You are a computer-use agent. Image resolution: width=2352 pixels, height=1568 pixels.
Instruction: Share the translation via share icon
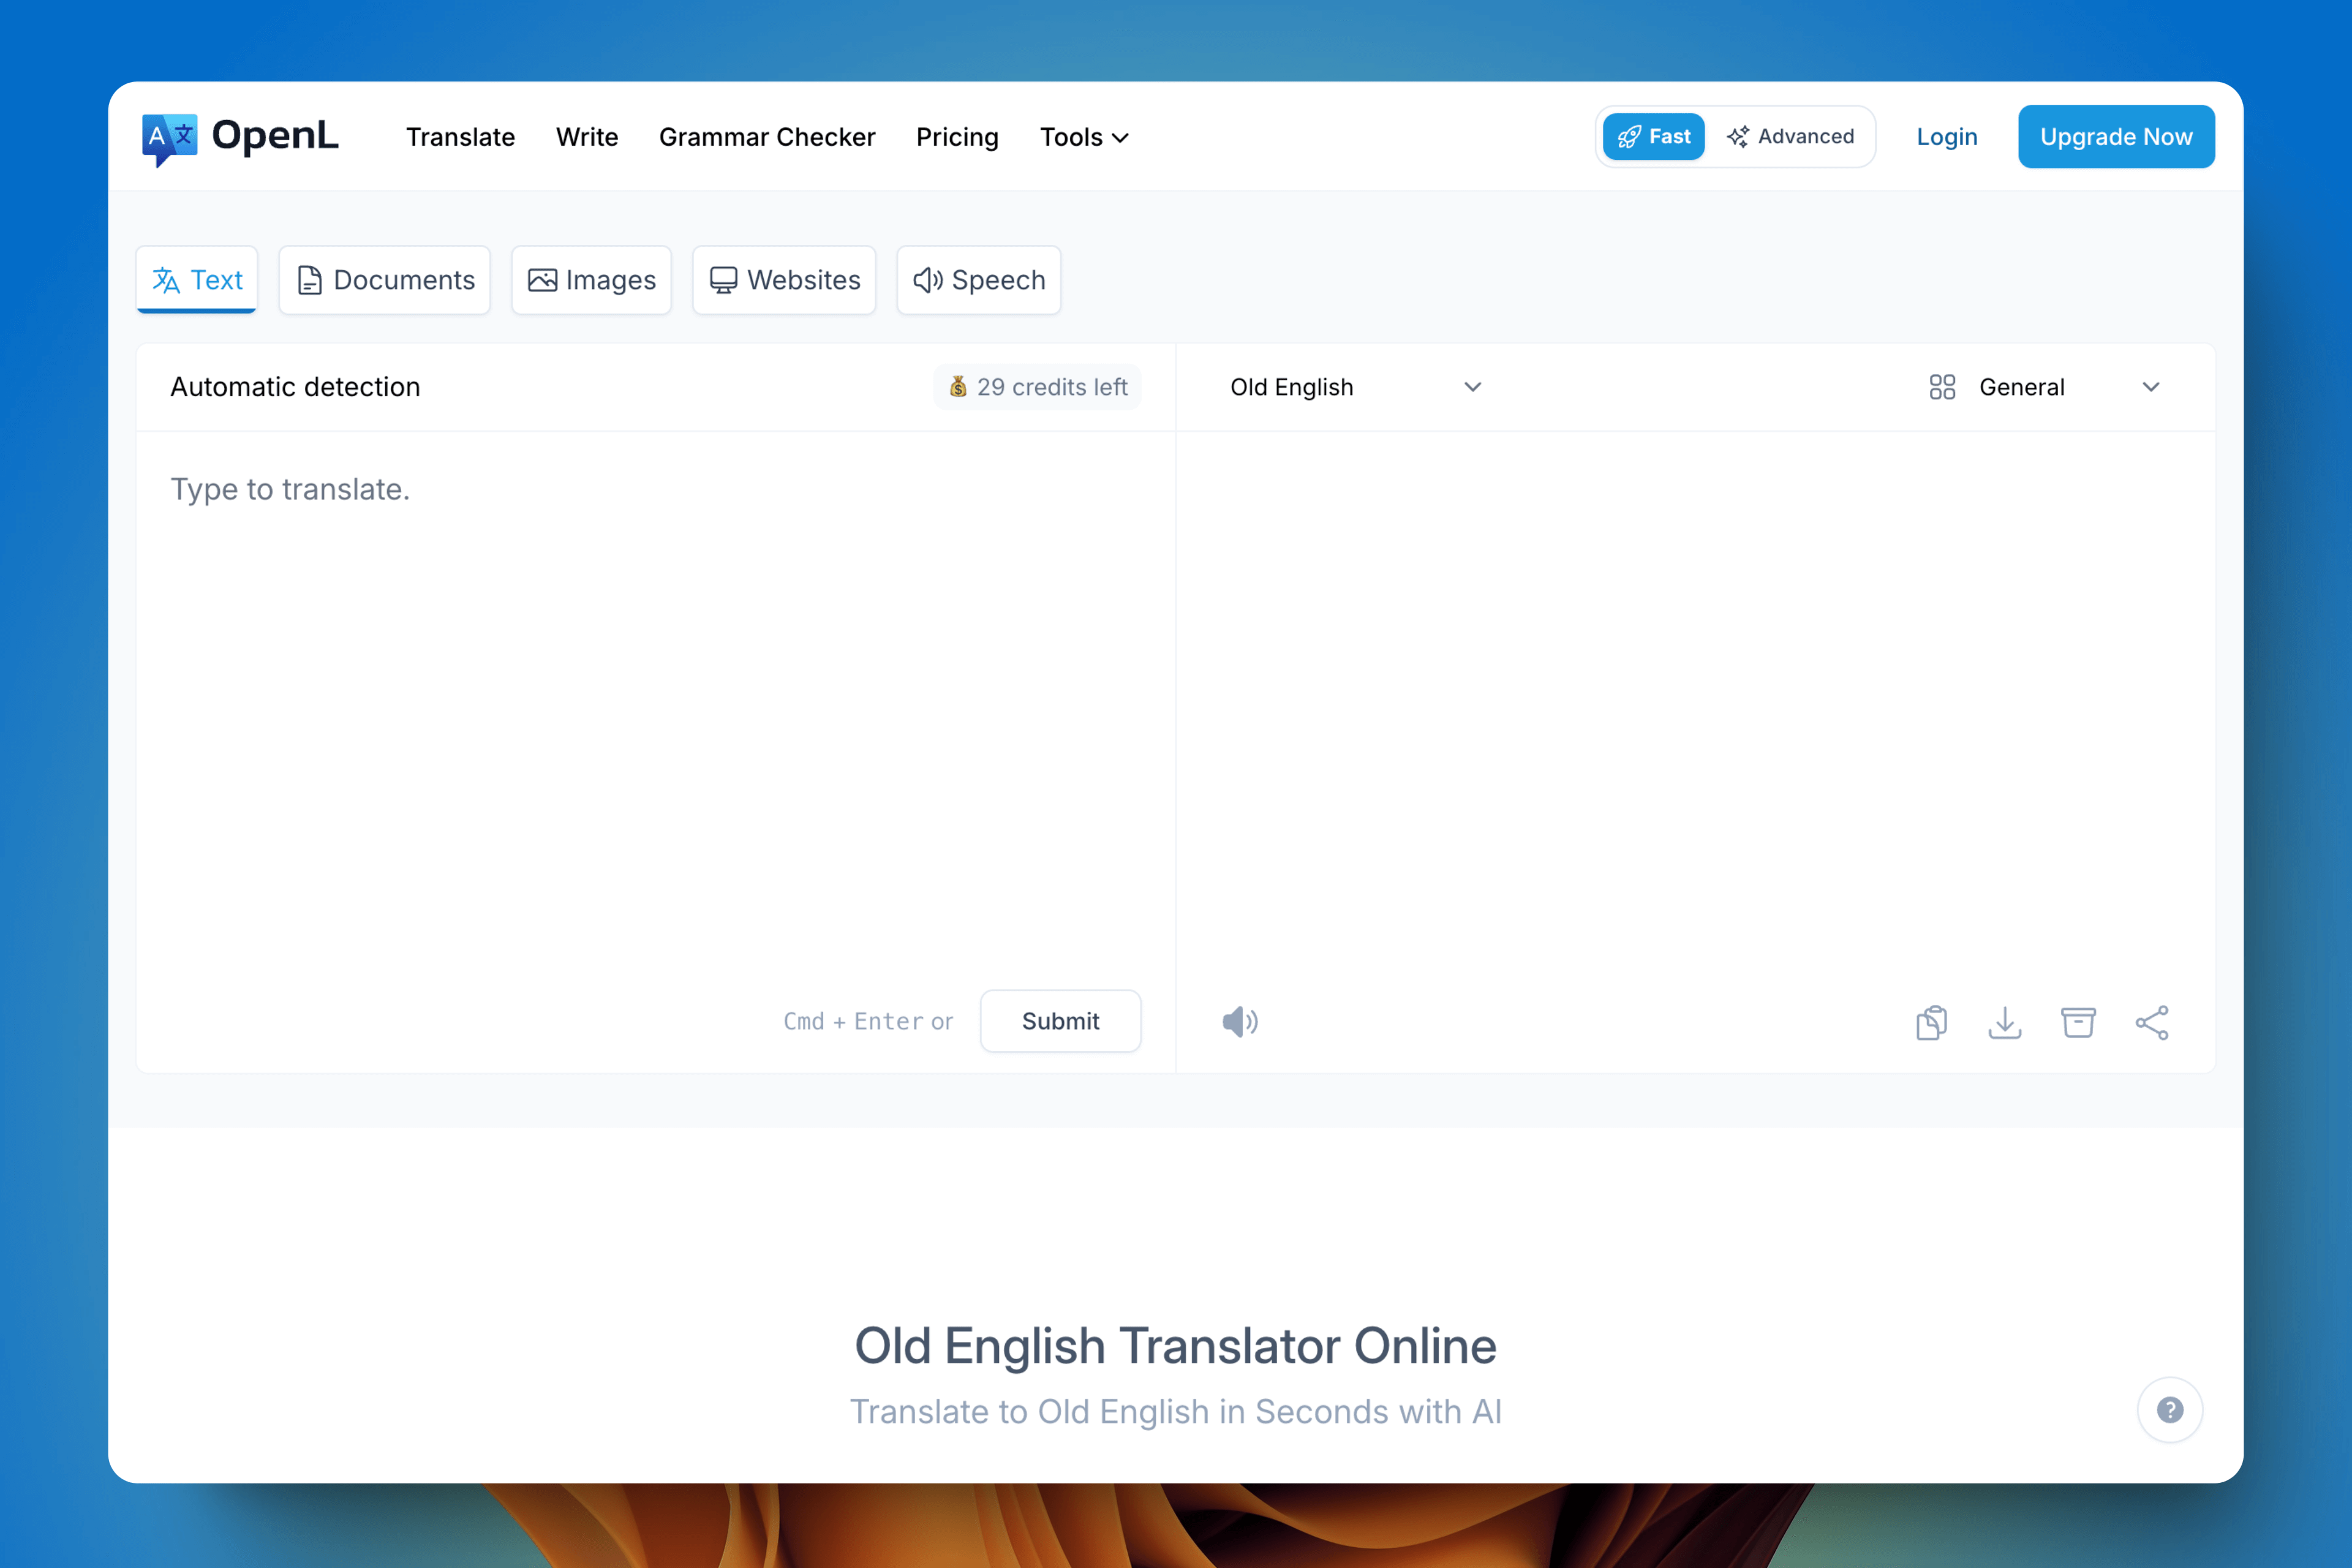[x=2151, y=1022]
